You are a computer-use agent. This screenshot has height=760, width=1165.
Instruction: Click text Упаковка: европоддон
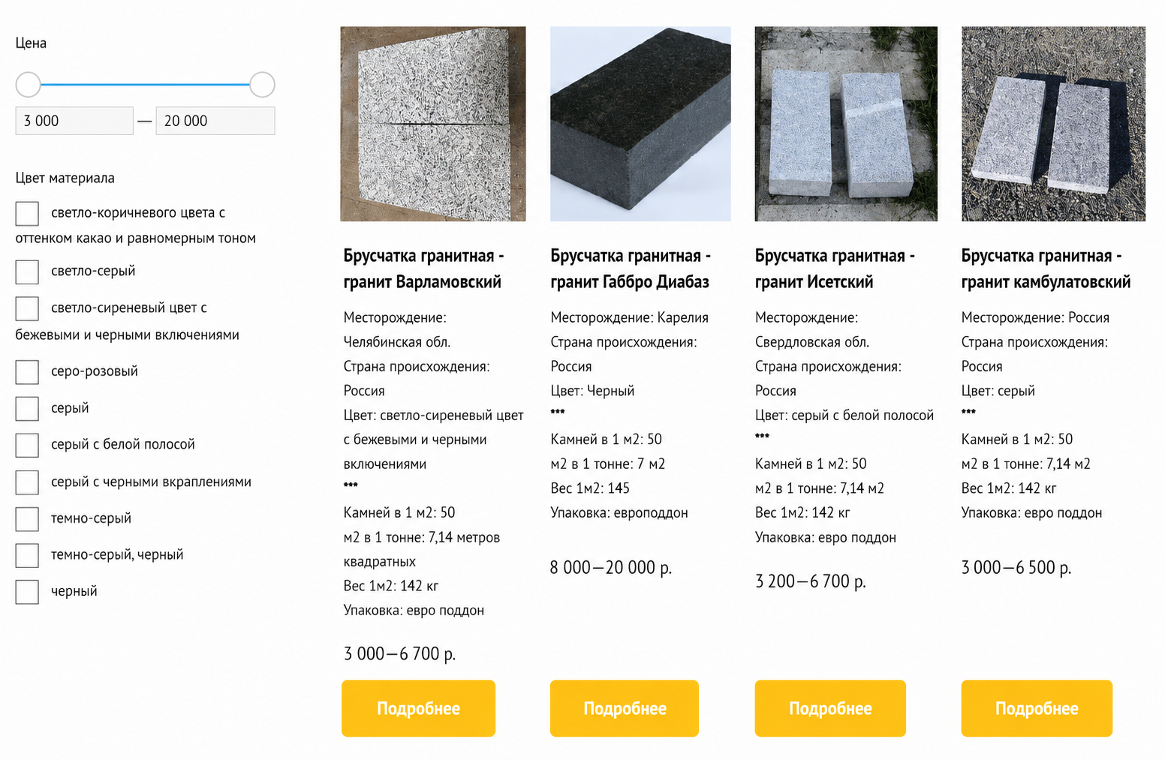(x=619, y=512)
